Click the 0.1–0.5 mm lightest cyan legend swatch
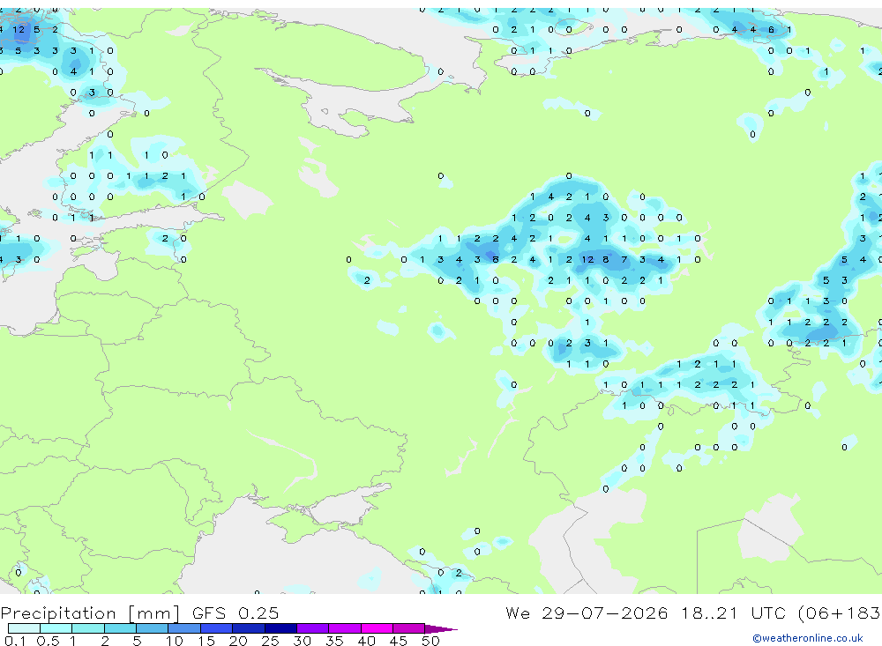The height and width of the screenshot is (646, 882). pos(24,628)
